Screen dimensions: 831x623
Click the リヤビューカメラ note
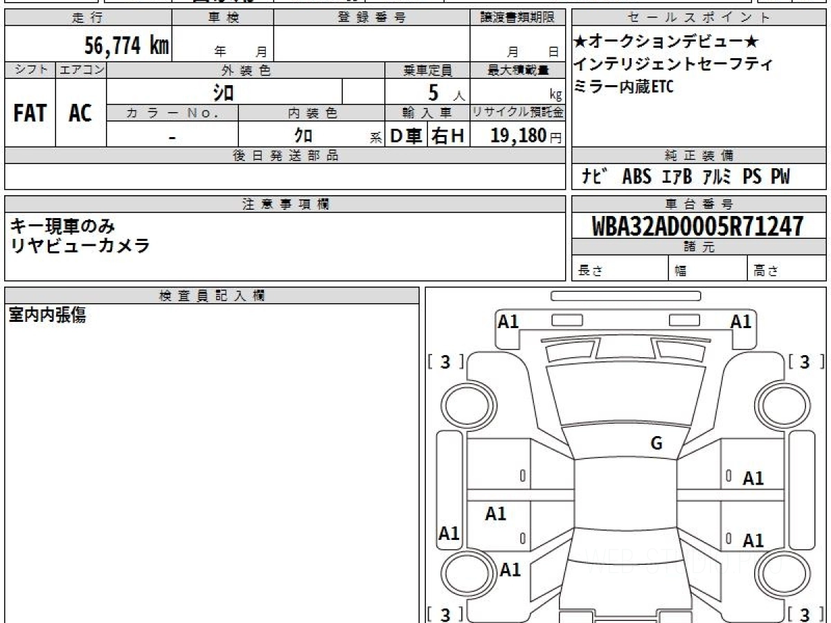pyautogui.click(x=80, y=245)
